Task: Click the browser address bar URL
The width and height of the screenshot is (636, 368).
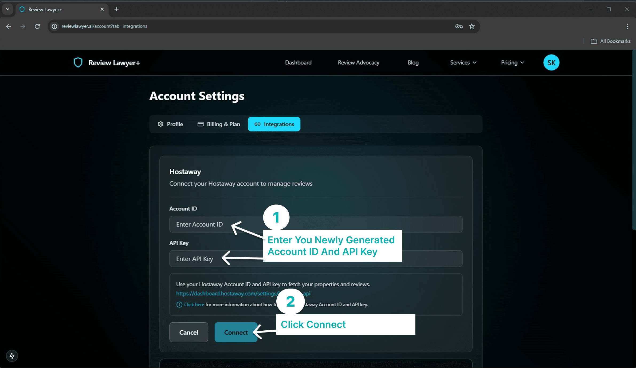Action: [104, 26]
